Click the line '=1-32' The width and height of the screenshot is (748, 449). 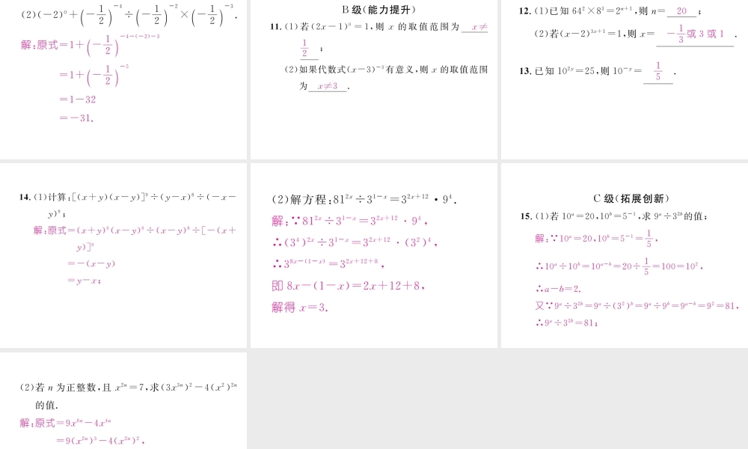click(x=77, y=100)
